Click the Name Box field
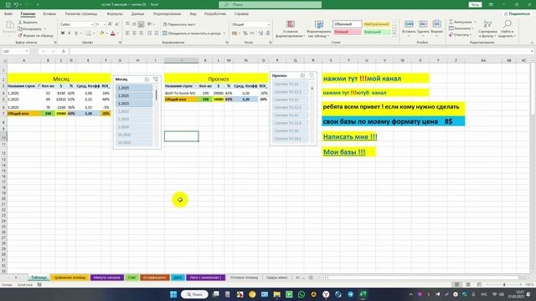The width and height of the screenshot is (536, 301). pos(15,51)
